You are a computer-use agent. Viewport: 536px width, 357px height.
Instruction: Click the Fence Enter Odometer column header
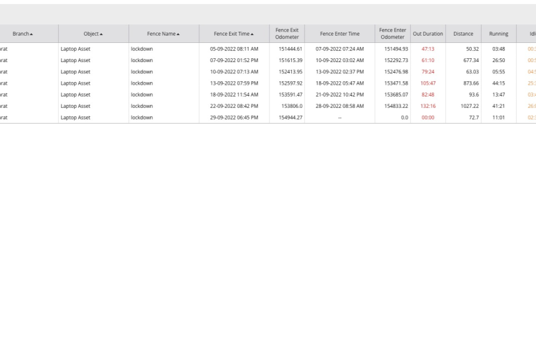[392, 34]
